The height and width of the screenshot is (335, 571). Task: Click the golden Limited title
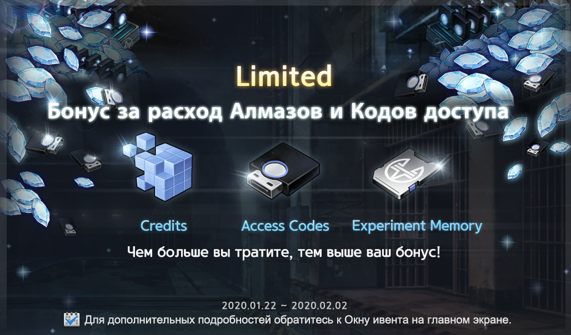pyautogui.click(x=284, y=77)
